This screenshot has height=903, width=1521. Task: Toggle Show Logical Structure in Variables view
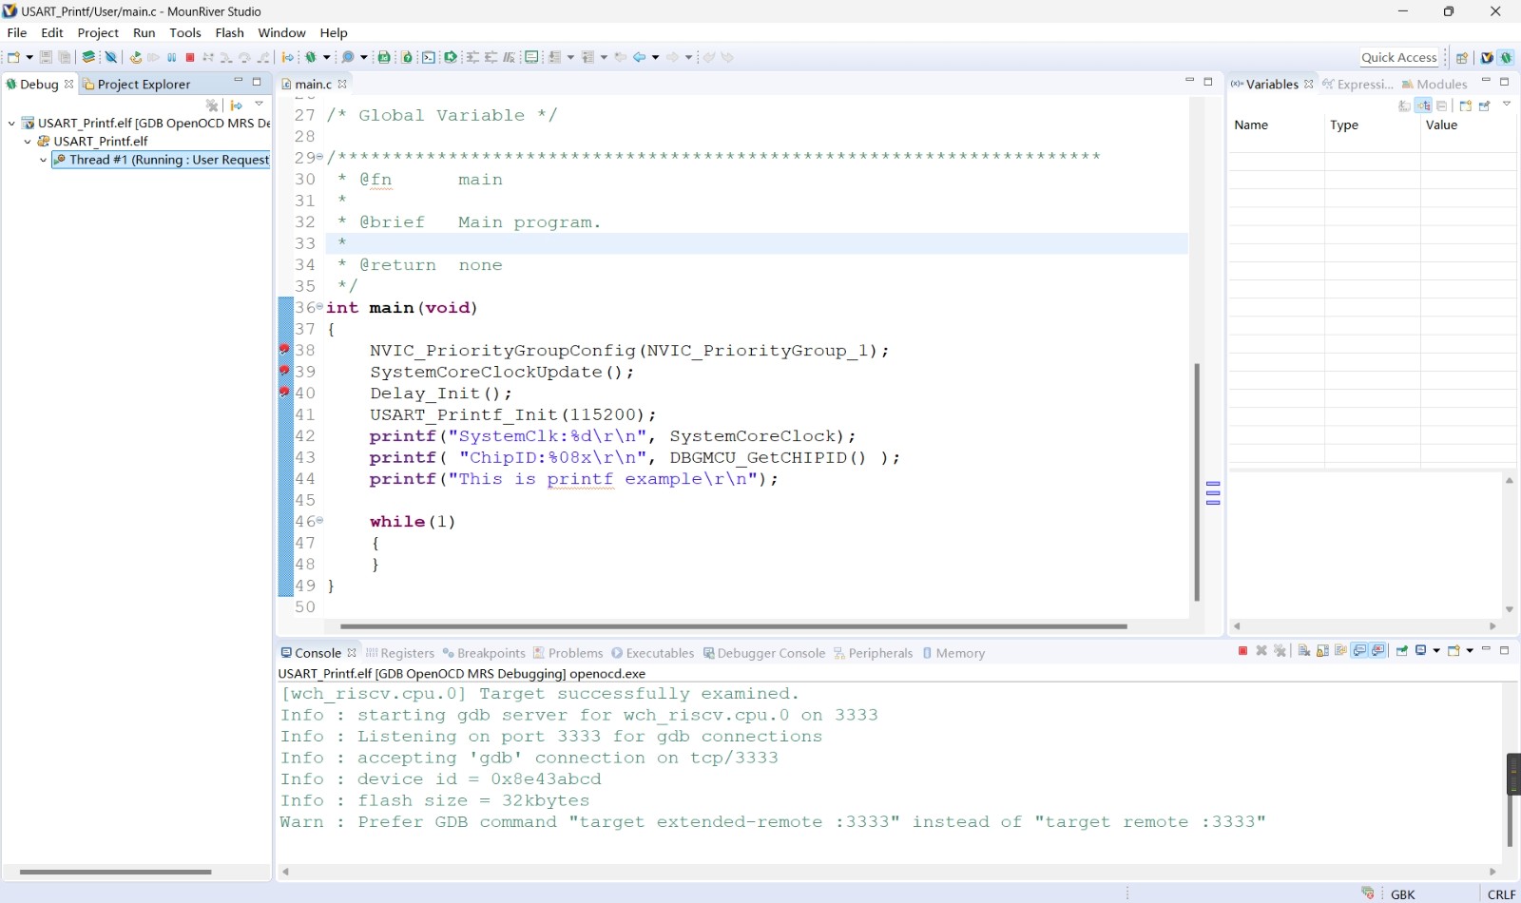(x=1423, y=106)
